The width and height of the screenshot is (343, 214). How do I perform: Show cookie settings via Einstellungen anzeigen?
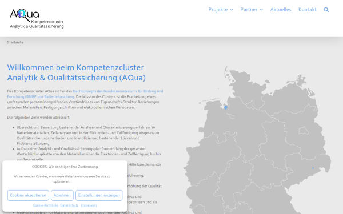pos(99,195)
